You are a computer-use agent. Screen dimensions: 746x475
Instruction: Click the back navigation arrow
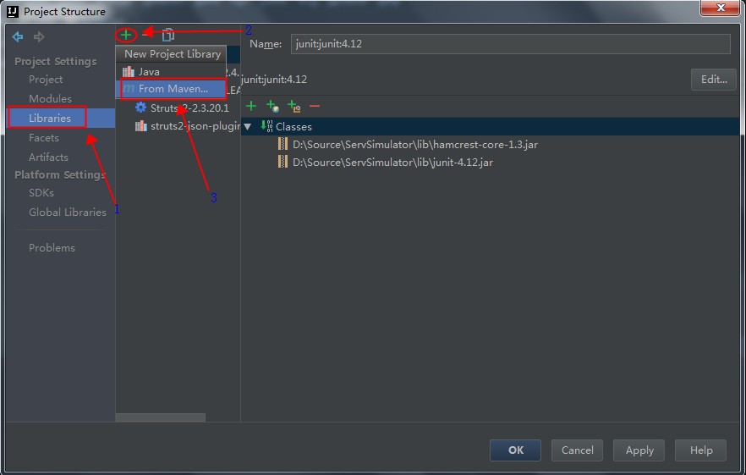[18, 36]
